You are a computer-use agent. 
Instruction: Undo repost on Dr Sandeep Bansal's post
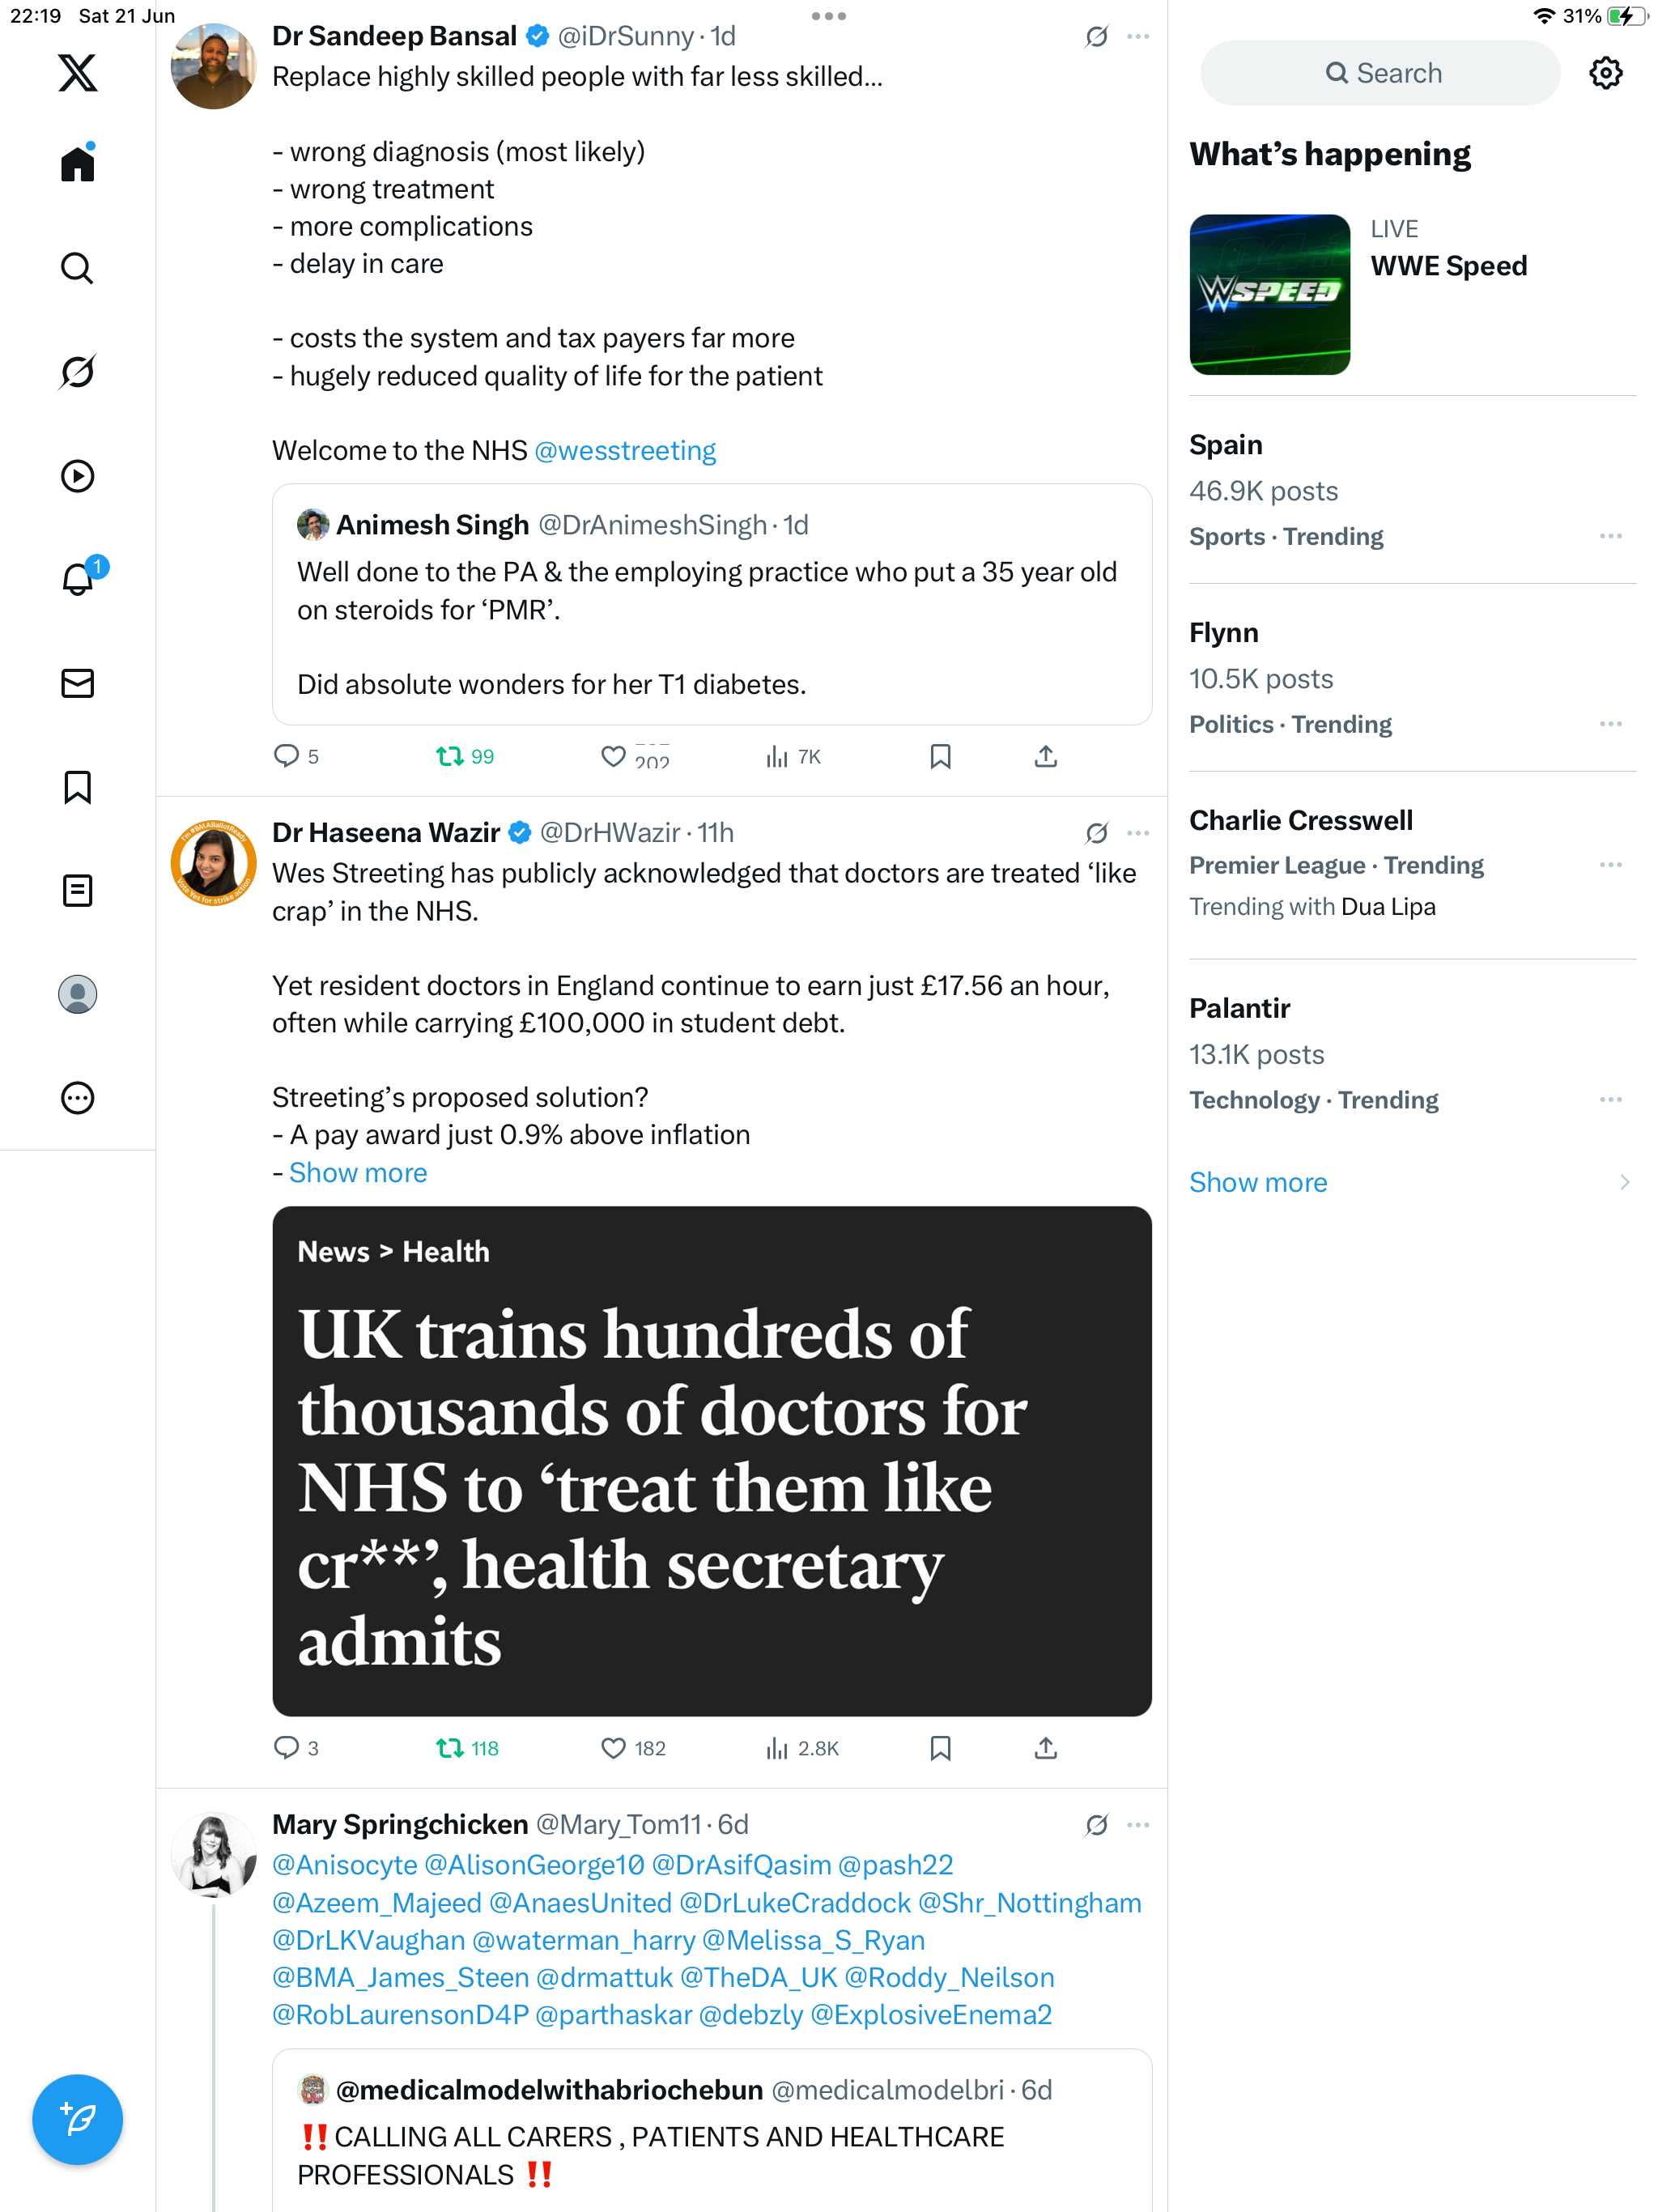(x=465, y=756)
